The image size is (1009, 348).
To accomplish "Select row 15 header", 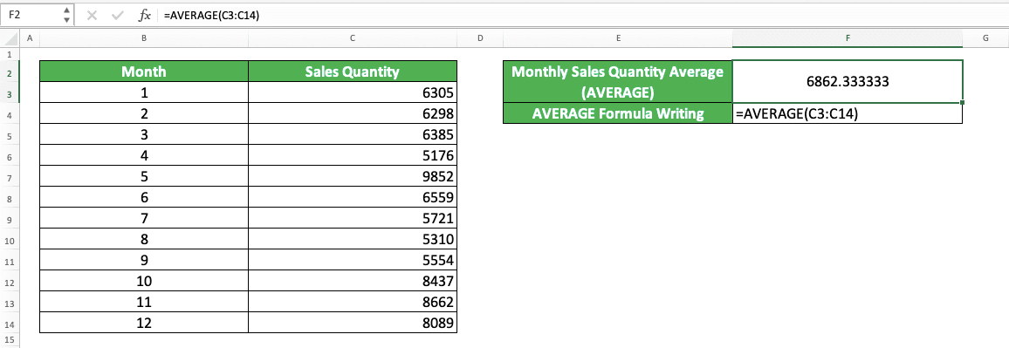I will click(x=10, y=340).
